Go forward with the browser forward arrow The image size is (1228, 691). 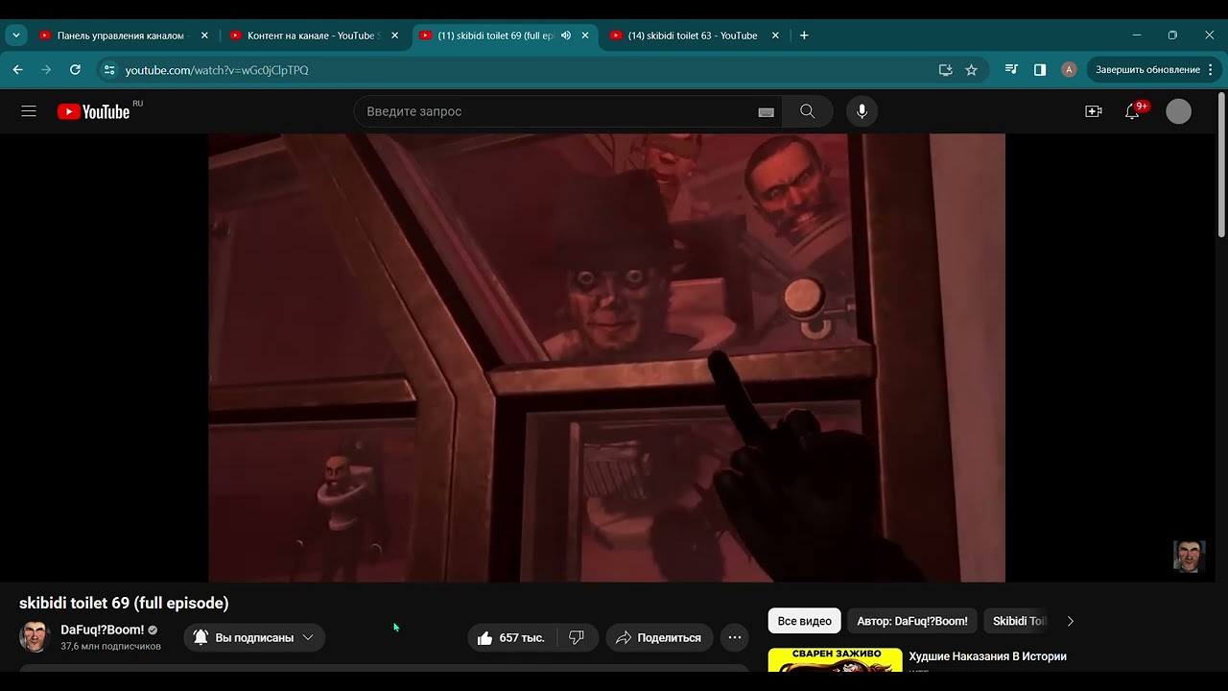coord(46,70)
